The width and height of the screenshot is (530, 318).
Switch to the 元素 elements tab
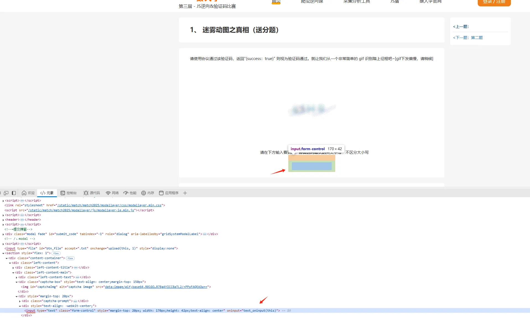click(47, 193)
